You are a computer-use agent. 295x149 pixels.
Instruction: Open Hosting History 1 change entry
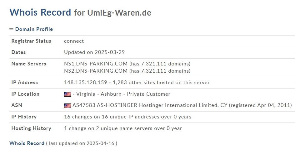[x=123, y=128]
